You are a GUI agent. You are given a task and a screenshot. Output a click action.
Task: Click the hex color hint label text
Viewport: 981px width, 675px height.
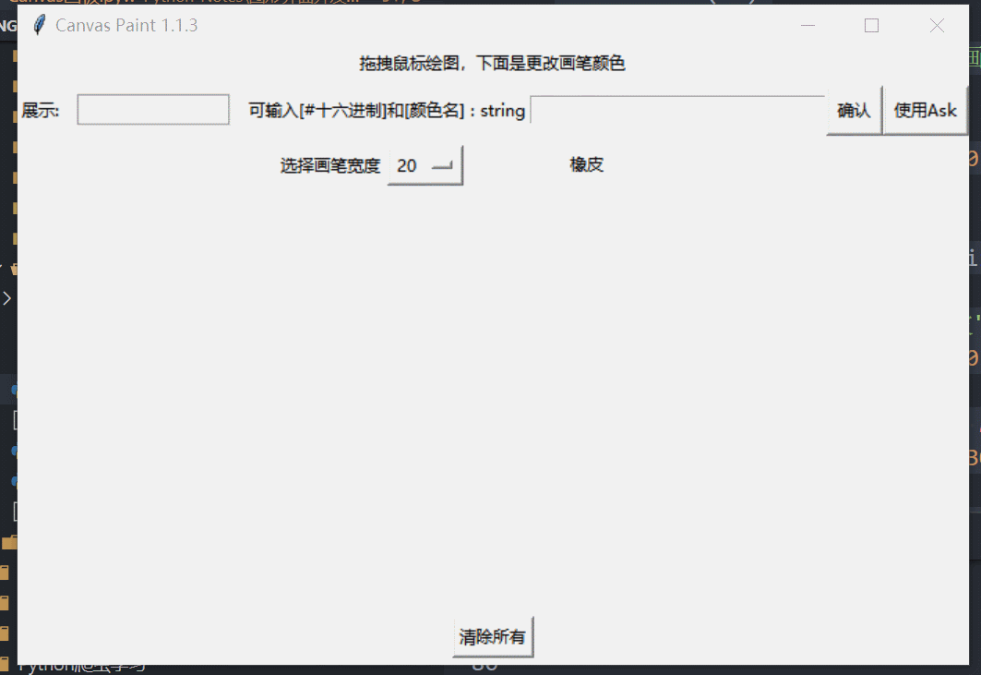[387, 111]
